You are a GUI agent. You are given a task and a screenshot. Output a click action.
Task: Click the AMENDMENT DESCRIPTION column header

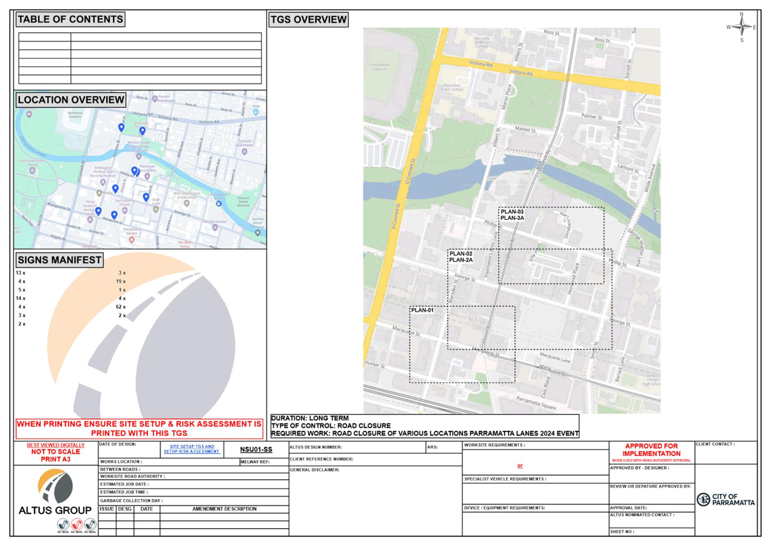(x=224, y=509)
